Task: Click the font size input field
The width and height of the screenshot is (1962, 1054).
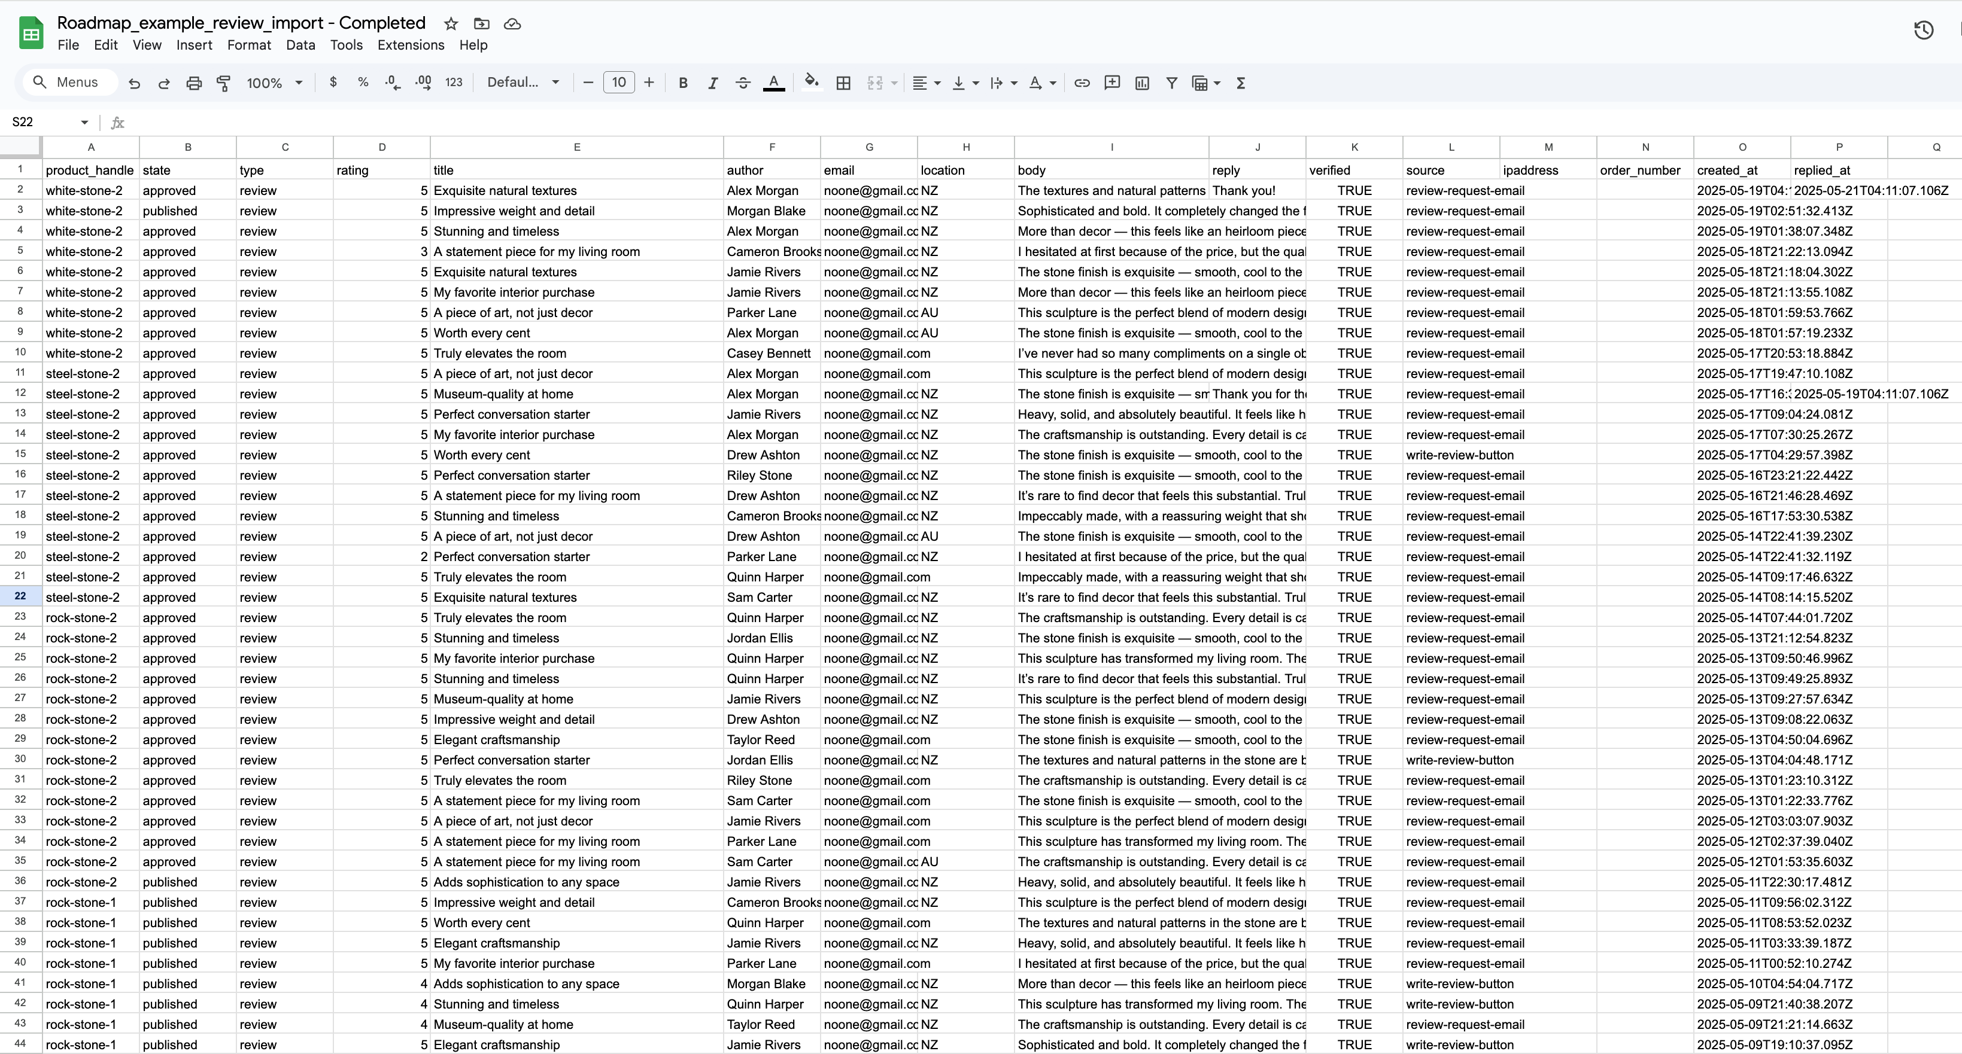Action: 618,82
